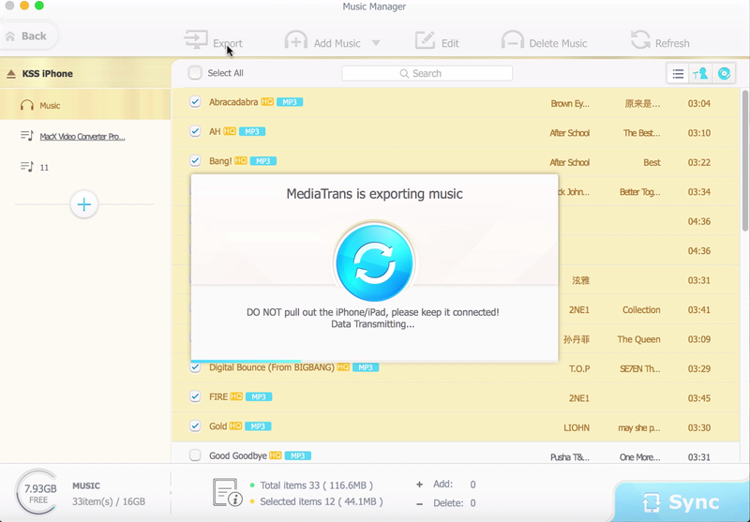The height and width of the screenshot is (522, 750).
Task: Uncheck the Abracadabra song checkbox
Action: tap(195, 102)
